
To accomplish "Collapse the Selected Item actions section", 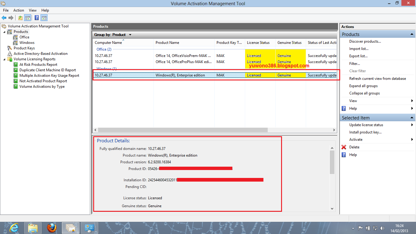I will [412, 118].
